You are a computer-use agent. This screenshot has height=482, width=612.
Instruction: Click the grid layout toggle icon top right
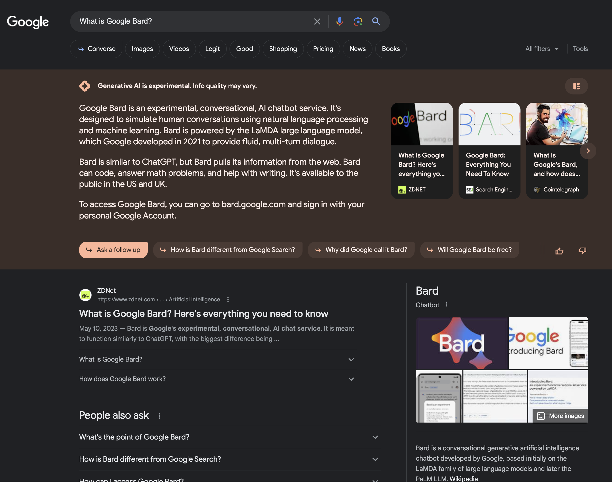[x=576, y=85]
